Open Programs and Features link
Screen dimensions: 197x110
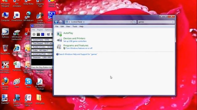coord(76,46)
